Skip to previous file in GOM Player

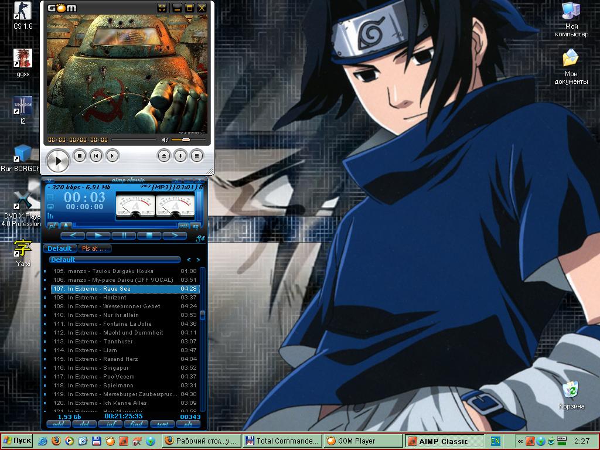(x=96, y=156)
